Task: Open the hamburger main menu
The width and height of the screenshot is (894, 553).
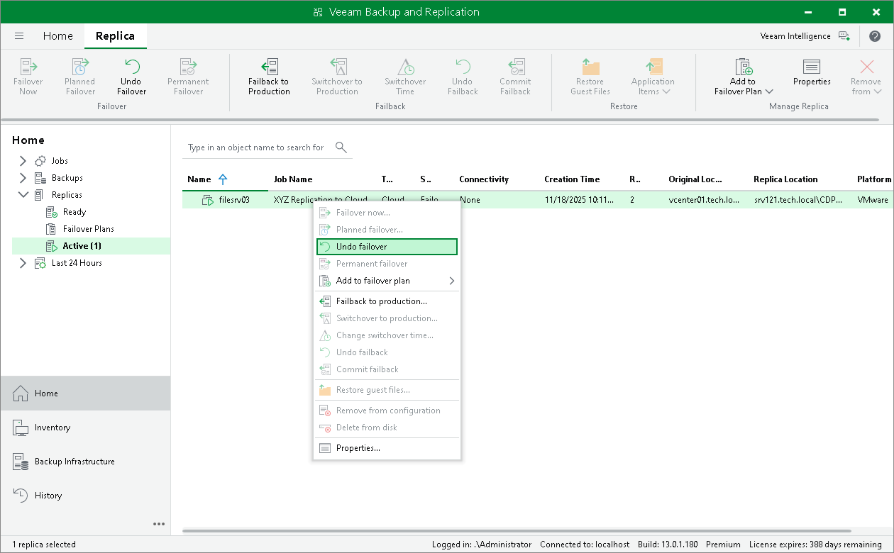Action: (19, 36)
